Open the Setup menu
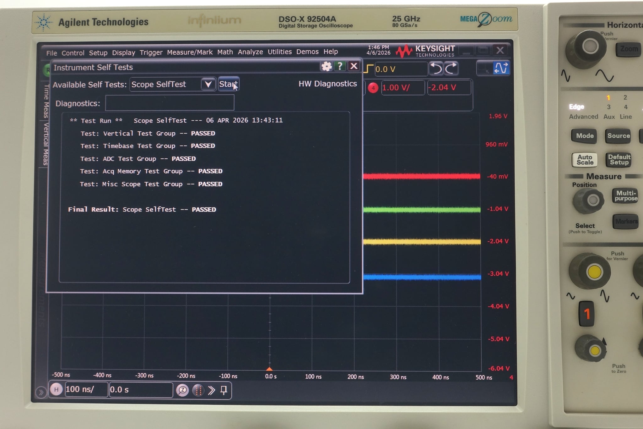Screen dimensions: 643x429 pyautogui.click(x=98, y=53)
